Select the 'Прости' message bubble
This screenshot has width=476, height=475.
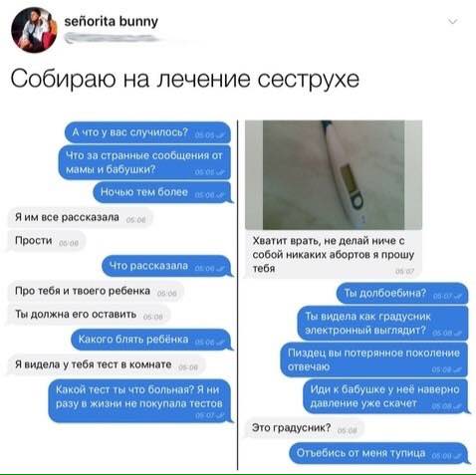pyautogui.click(x=46, y=241)
